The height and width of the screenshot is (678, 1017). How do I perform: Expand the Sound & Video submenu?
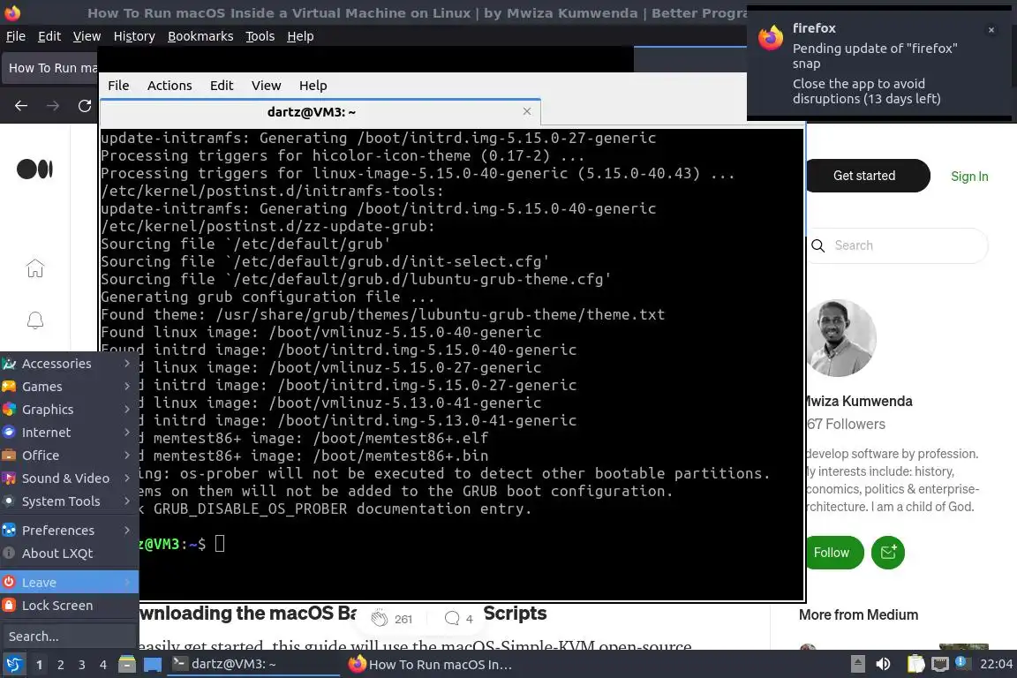tap(70, 478)
